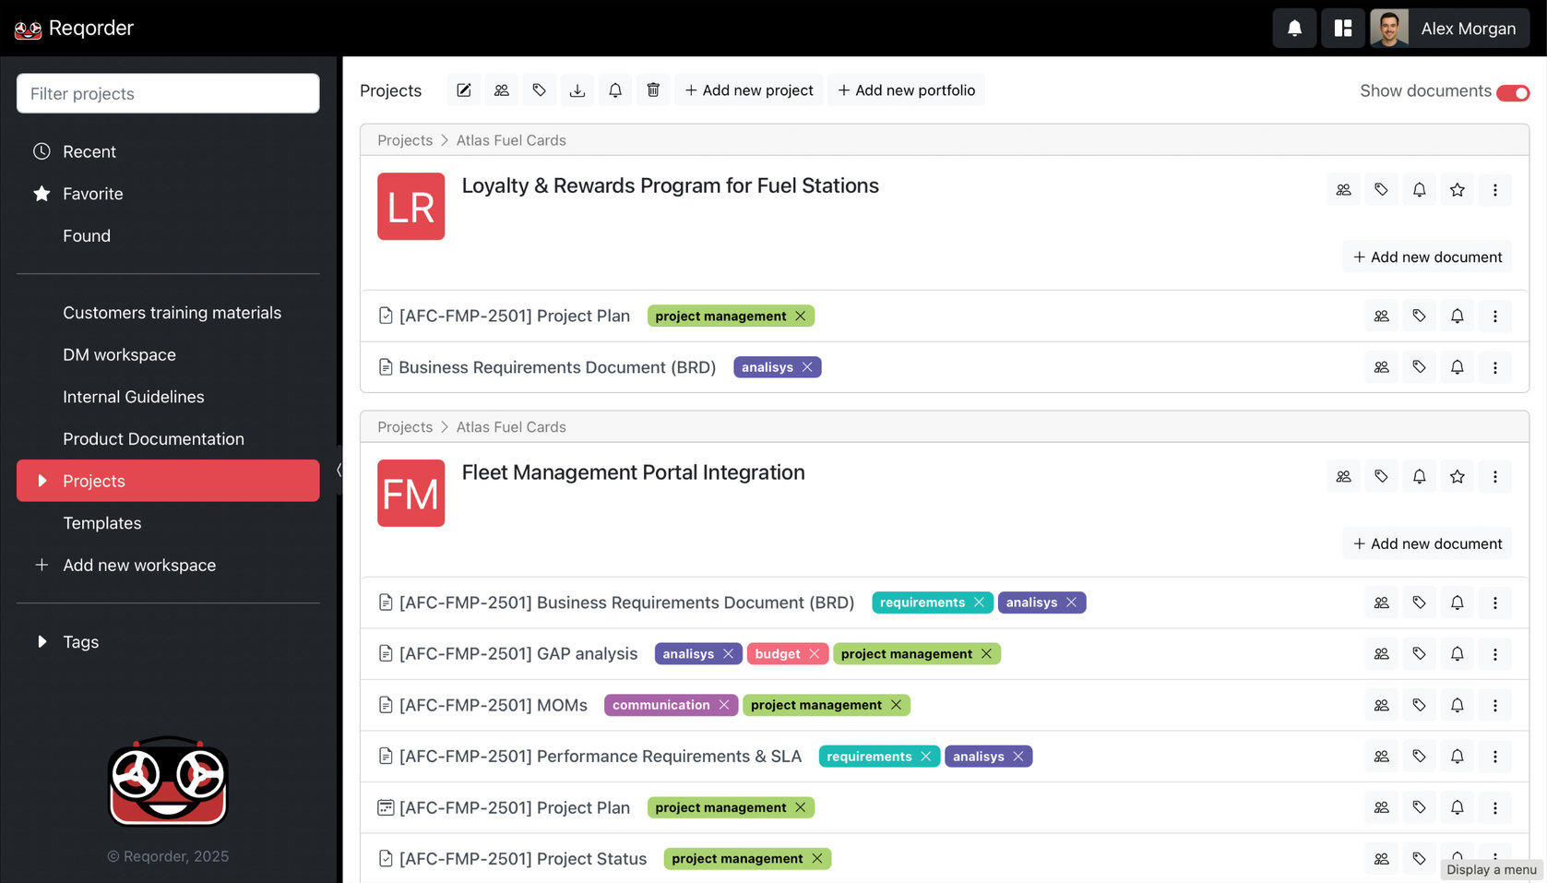Open the three-dot menu for the Loyalty & Rewards project
1547x883 pixels.
click(1495, 190)
